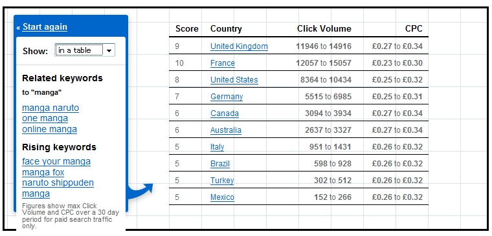Image resolution: width=492 pixels, height=236 pixels.
Task: Click the face your manga rising keyword
Action: 56,161
